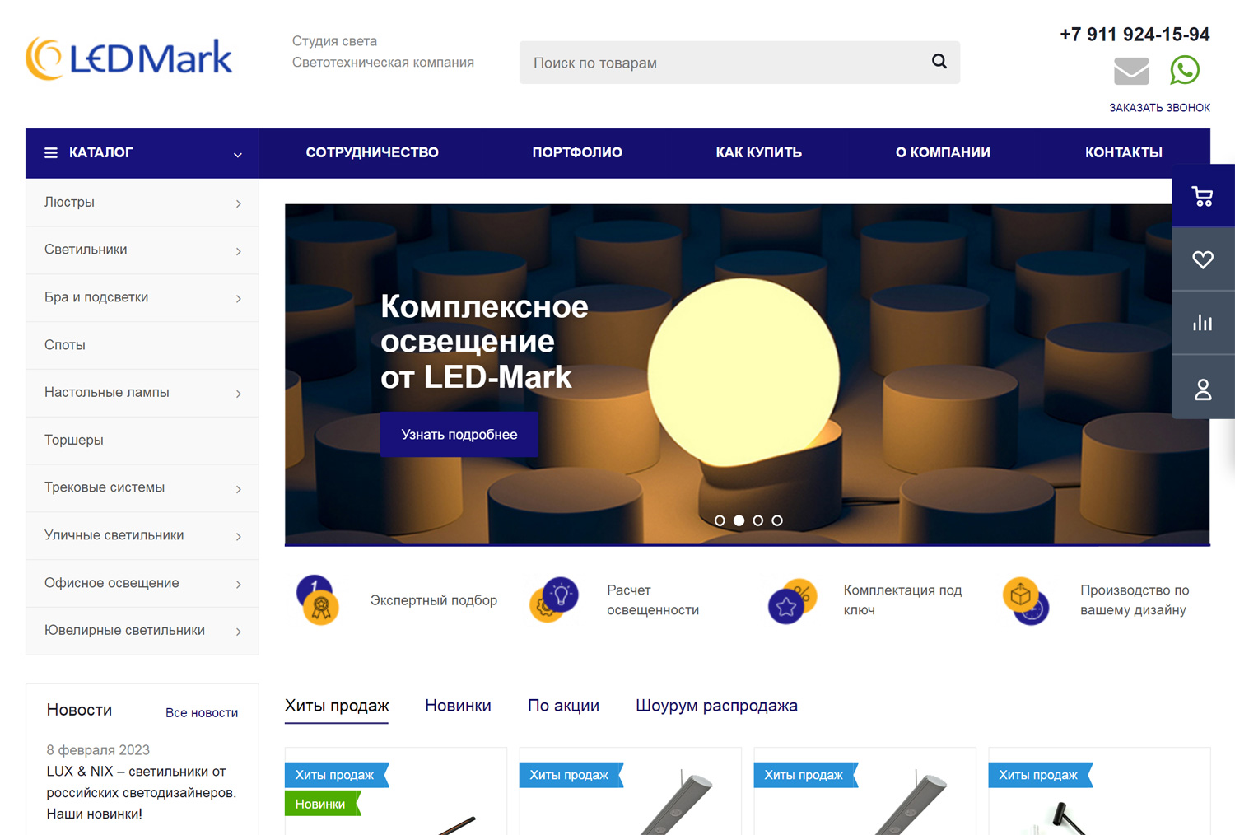Collapse the 'КАТАЛОГ' menu chevron
Screen dimensions: 1235x835
(x=238, y=154)
